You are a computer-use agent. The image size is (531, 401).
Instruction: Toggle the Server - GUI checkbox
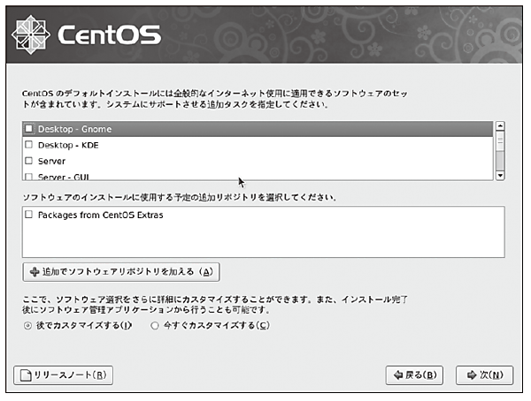tap(29, 176)
